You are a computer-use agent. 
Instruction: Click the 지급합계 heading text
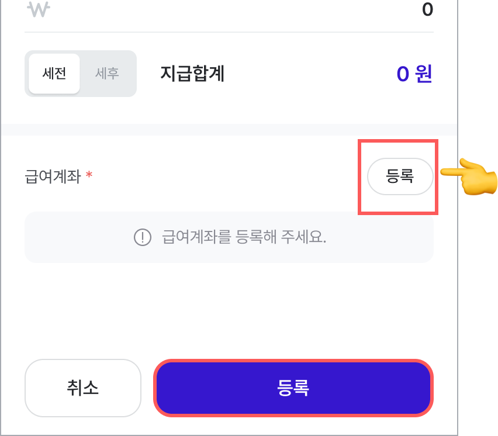[x=192, y=74]
